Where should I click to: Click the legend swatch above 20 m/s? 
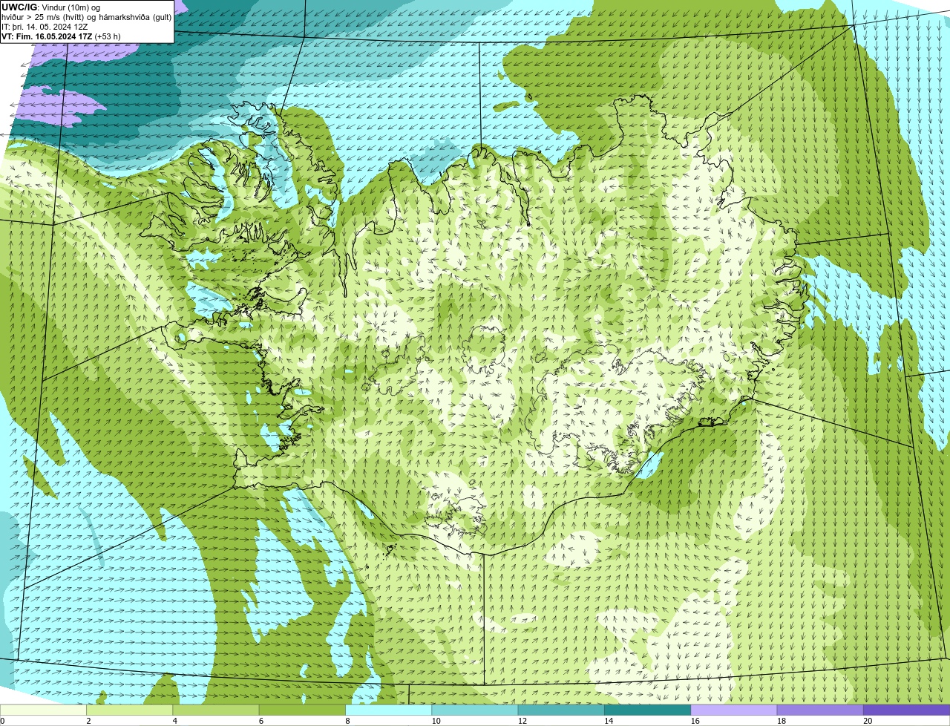pyautogui.click(x=906, y=710)
